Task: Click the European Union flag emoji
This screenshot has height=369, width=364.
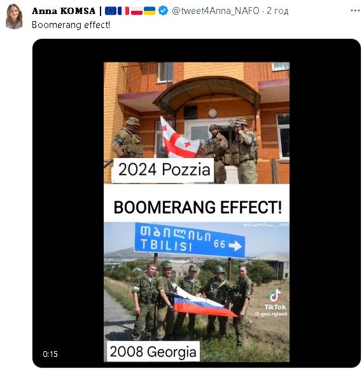Action: tap(111, 11)
